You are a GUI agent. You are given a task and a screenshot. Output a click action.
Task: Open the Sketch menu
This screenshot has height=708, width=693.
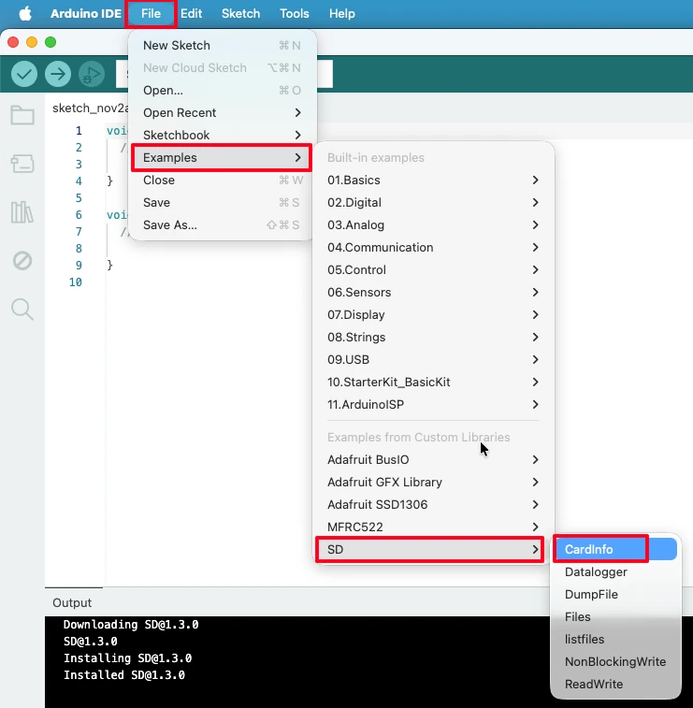tap(240, 13)
